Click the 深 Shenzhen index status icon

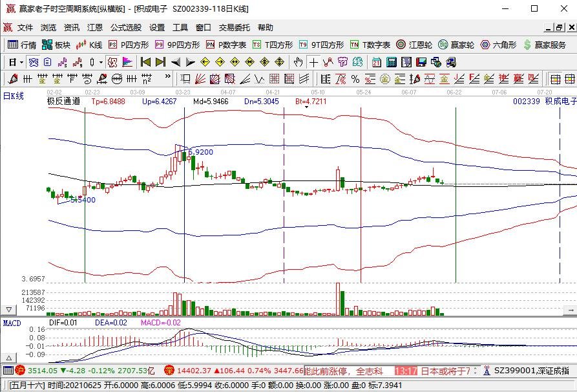point(169,370)
